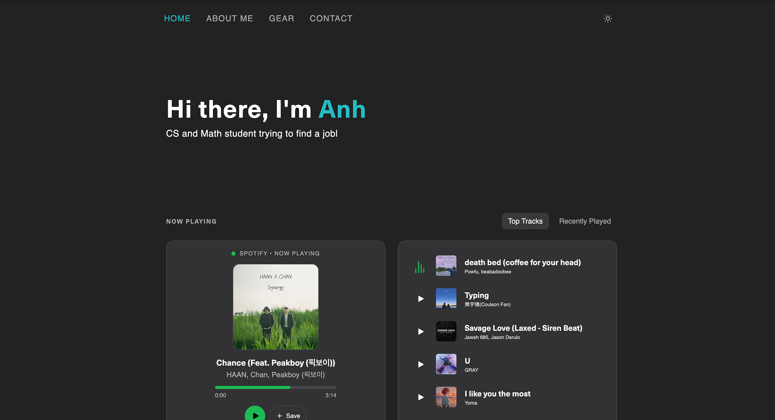The height and width of the screenshot is (420, 775).
Task: Click the green equalizer icon for death bed
Action: pos(420,267)
